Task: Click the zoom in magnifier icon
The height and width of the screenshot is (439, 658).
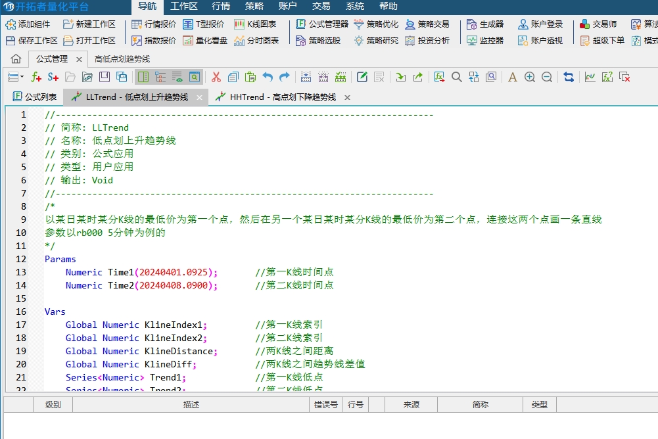Action: 530,77
